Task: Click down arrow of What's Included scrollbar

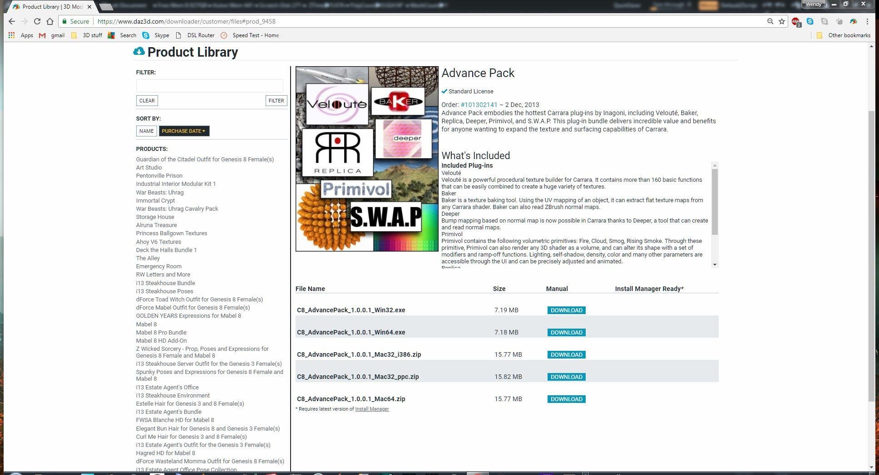Action: (x=715, y=265)
